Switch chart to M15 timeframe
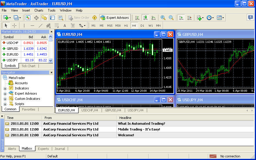 (110, 26)
